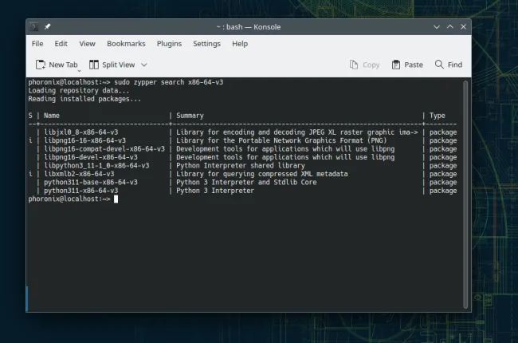The width and height of the screenshot is (518, 343).
Task: Expand the Split View dropdown arrow
Action: pyautogui.click(x=144, y=65)
